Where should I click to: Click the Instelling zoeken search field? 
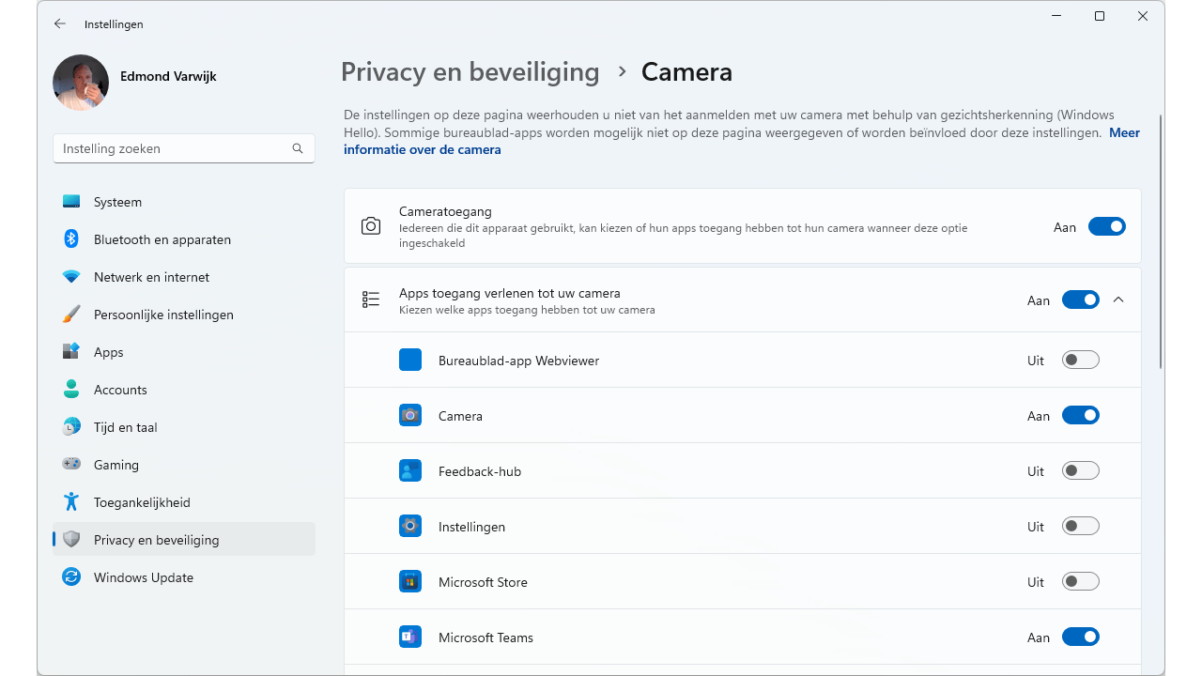pos(174,148)
